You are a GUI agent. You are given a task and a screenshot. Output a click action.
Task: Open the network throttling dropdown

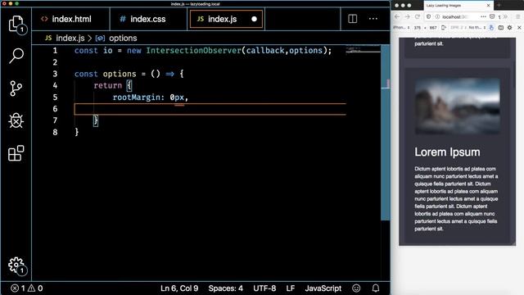pos(477,27)
